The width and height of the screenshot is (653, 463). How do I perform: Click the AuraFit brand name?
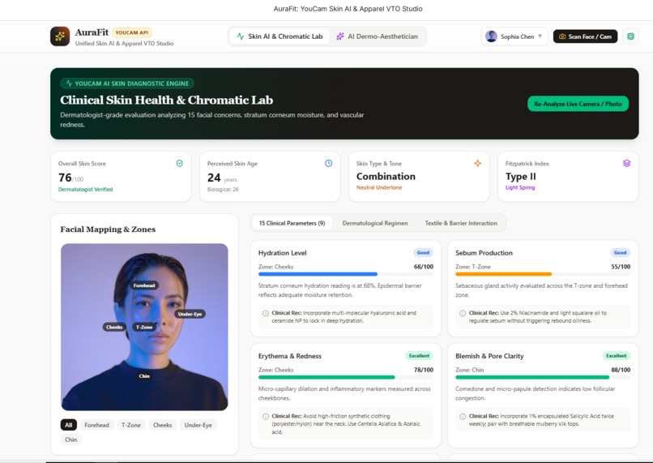point(92,32)
